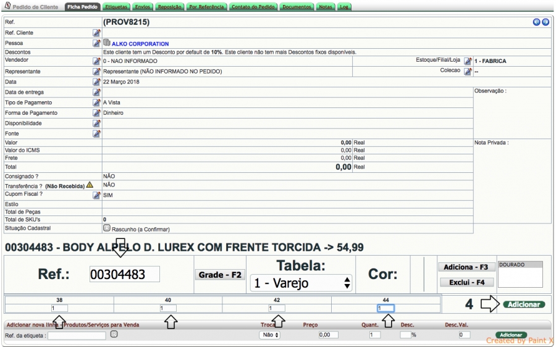556x347 pixels.
Task: Click the Rascunho status icon in Situação Cadastral
Action: pyautogui.click(x=106, y=228)
